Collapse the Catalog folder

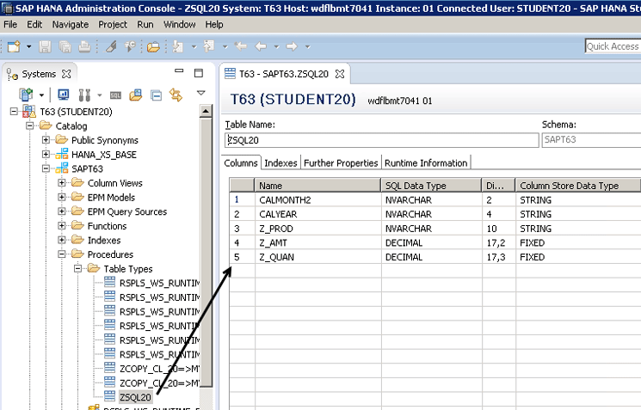pos(30,125)
